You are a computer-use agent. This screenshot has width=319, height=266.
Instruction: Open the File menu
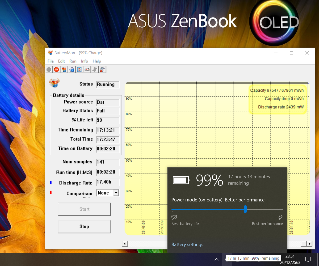[x=51, y=61]
